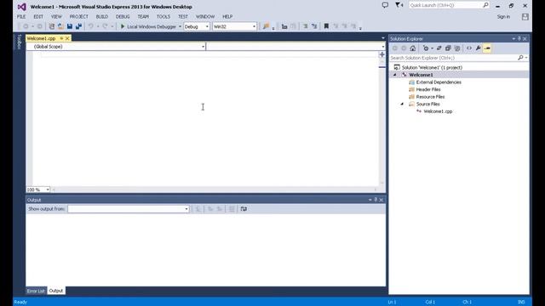The height and width of the screenshot is (306, 545).
Task: Click the Open File toolbar icon
Action: (x=60, y=26)
